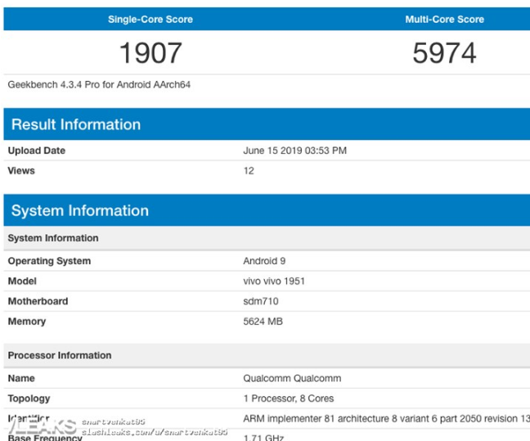Select the views count 12

click(249, 170)
